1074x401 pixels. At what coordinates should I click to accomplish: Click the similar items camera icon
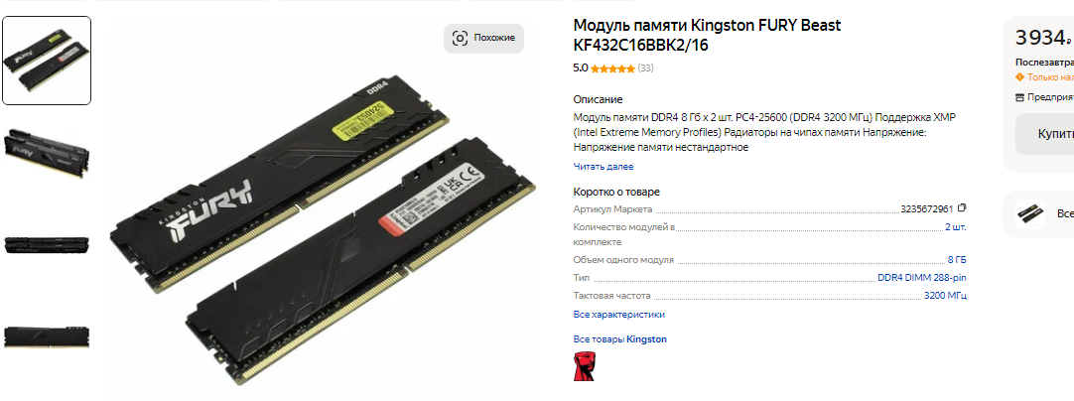point(461,39)
